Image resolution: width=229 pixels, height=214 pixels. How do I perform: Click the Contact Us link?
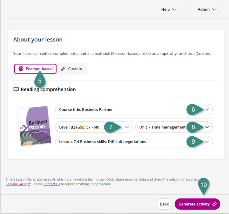pyautogui.click(x=52, y=184)
